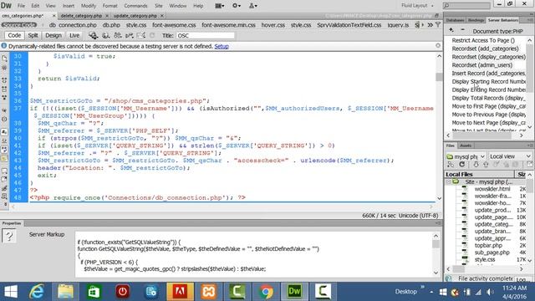Open the Fluid Layout workspace dropdown
This screenshot has height=301, width=535.
click(417, 6)
